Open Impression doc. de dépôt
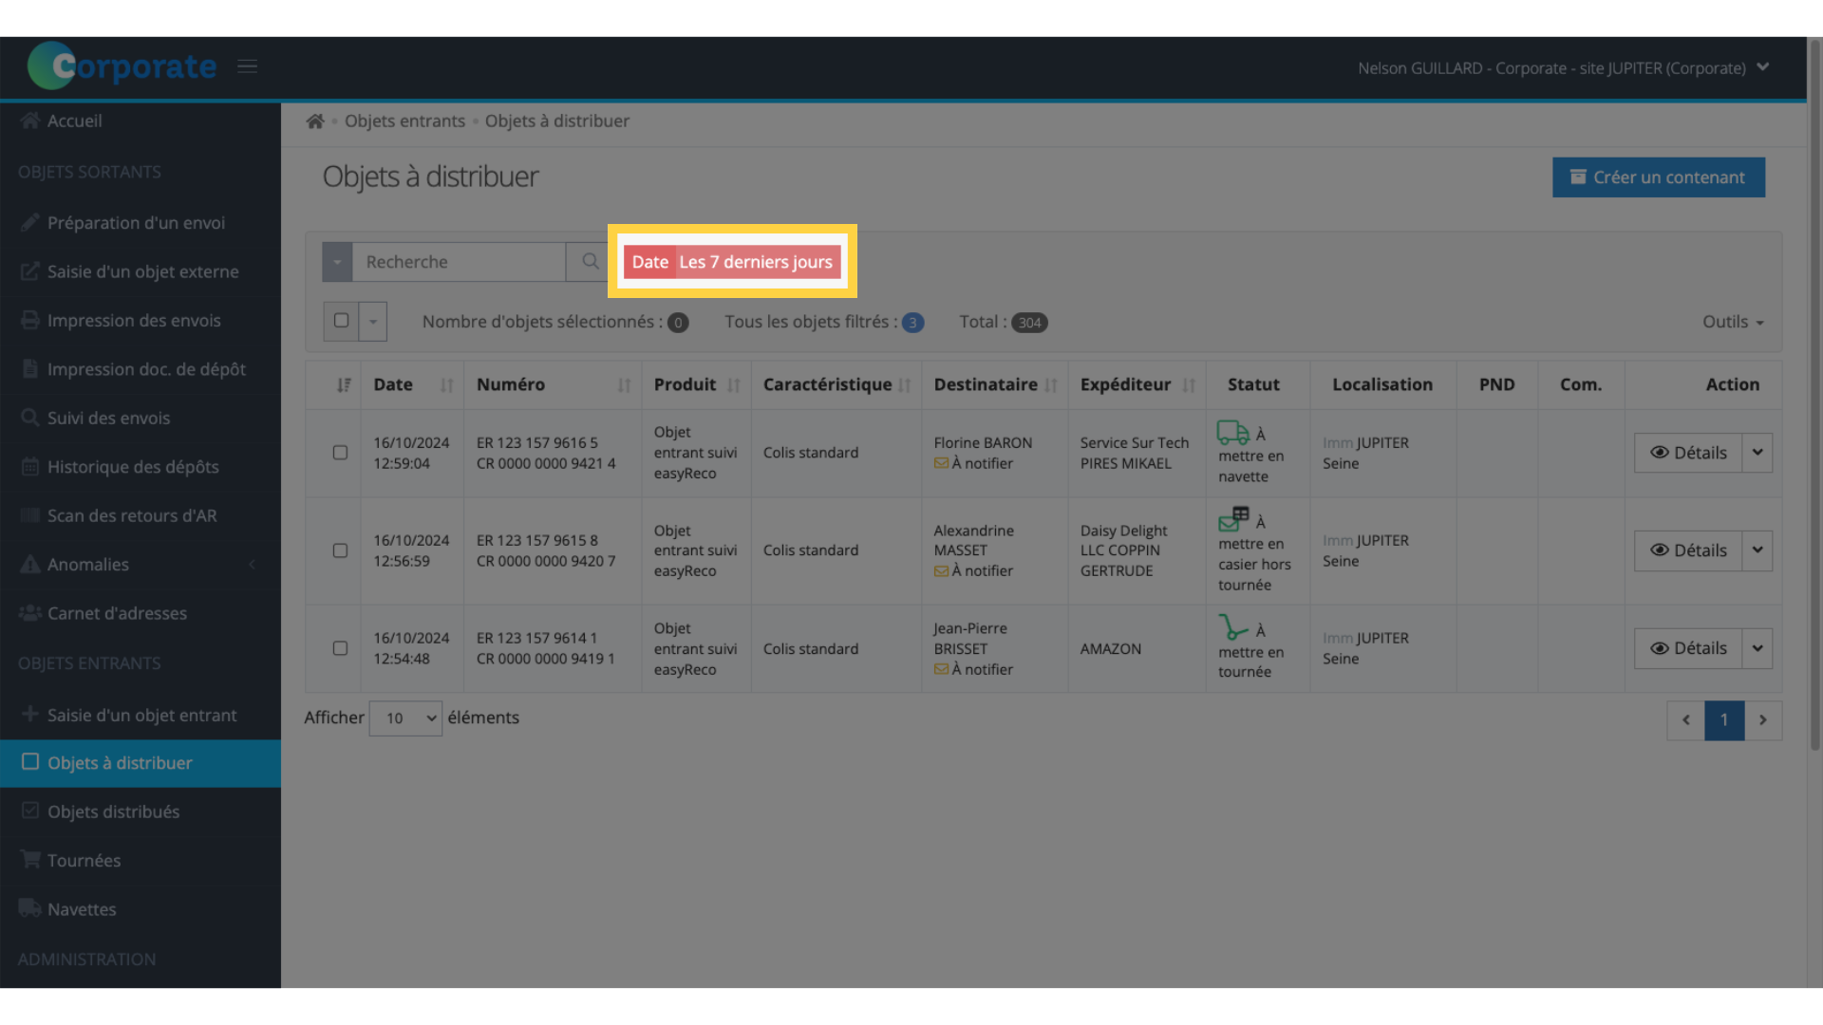 [141, 369]
